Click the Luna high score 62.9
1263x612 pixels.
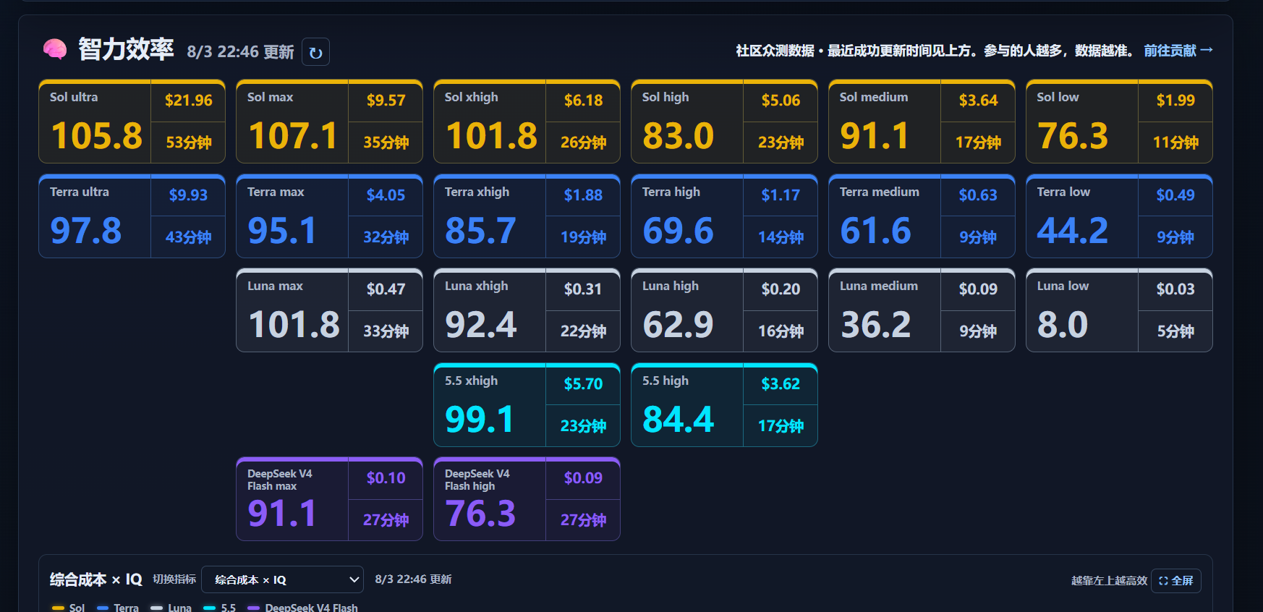click(679, 325)
